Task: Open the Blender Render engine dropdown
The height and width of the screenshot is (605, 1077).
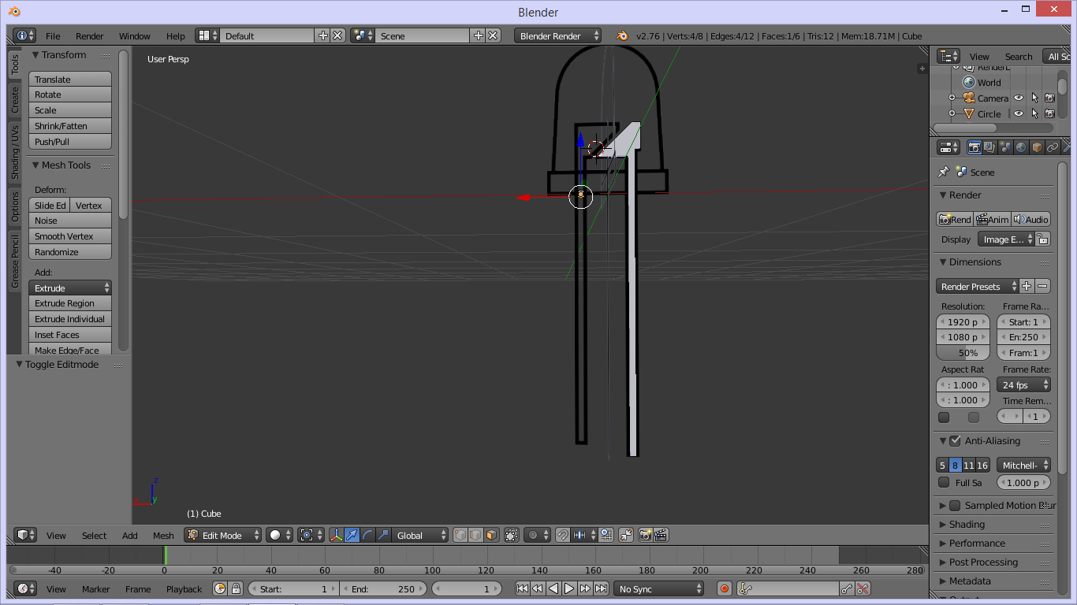Action: 557,35
